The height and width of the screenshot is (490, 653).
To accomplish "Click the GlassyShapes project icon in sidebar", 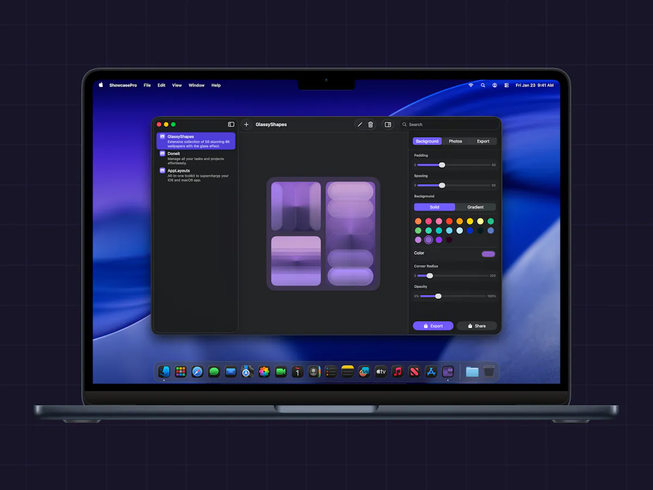I will pyautogui.click(x=162, y=137).
